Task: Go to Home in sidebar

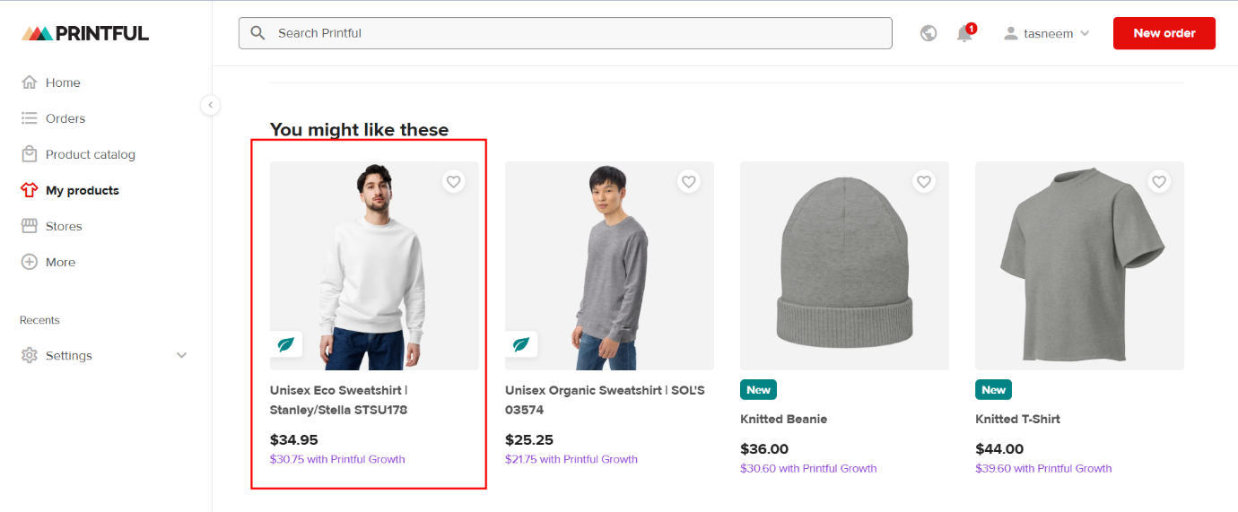Action: tap(63, 82)
